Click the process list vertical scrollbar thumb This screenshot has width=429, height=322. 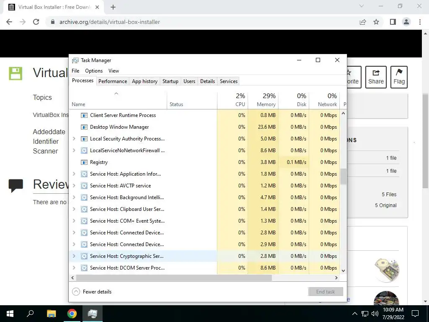coord(344,177)
